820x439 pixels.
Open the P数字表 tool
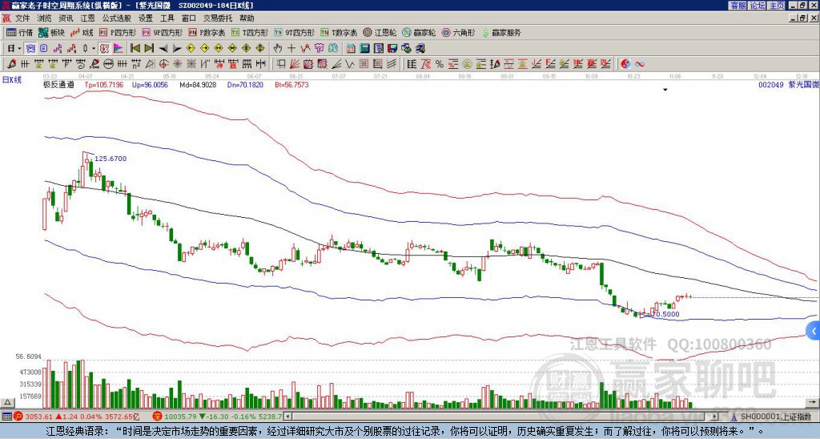[x=207, y=32]
